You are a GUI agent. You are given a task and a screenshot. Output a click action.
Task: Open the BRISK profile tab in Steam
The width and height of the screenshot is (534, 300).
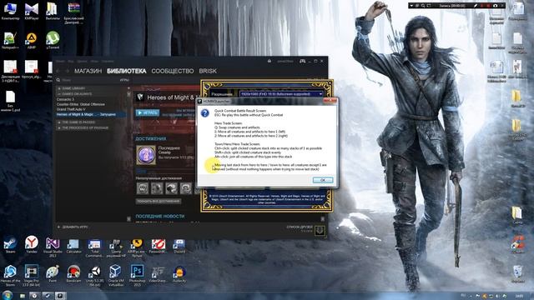(208, 71)
